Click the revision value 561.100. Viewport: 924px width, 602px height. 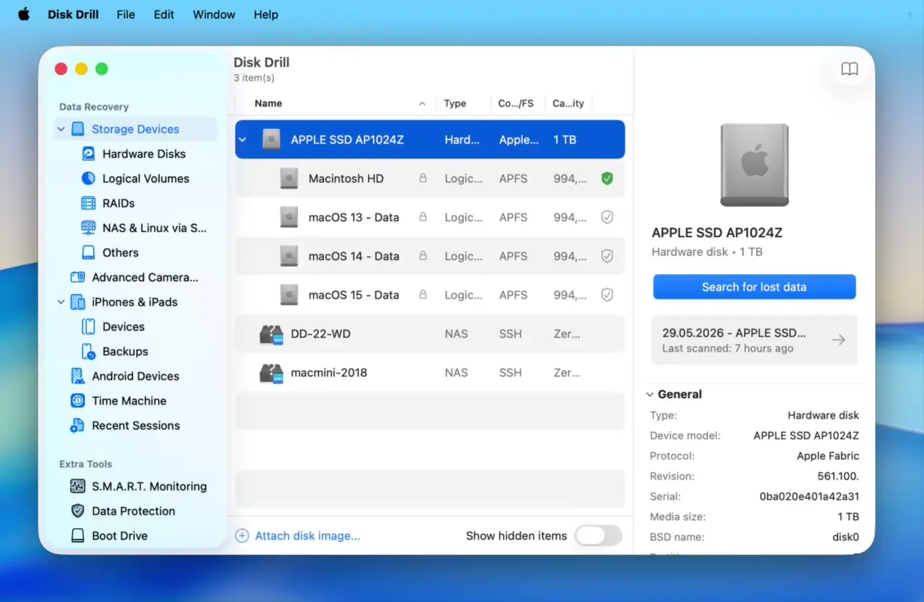pos(838,477)
